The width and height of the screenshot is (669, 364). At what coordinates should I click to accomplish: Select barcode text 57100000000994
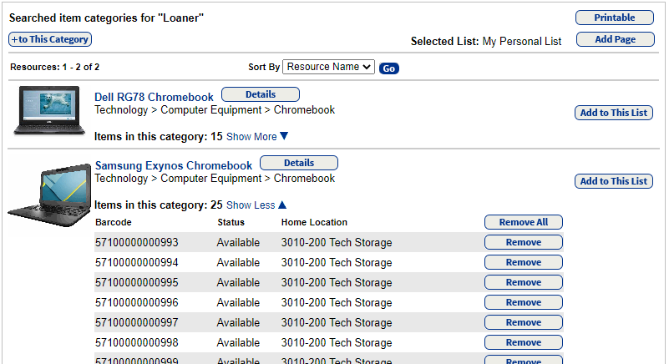pos(136,262)
